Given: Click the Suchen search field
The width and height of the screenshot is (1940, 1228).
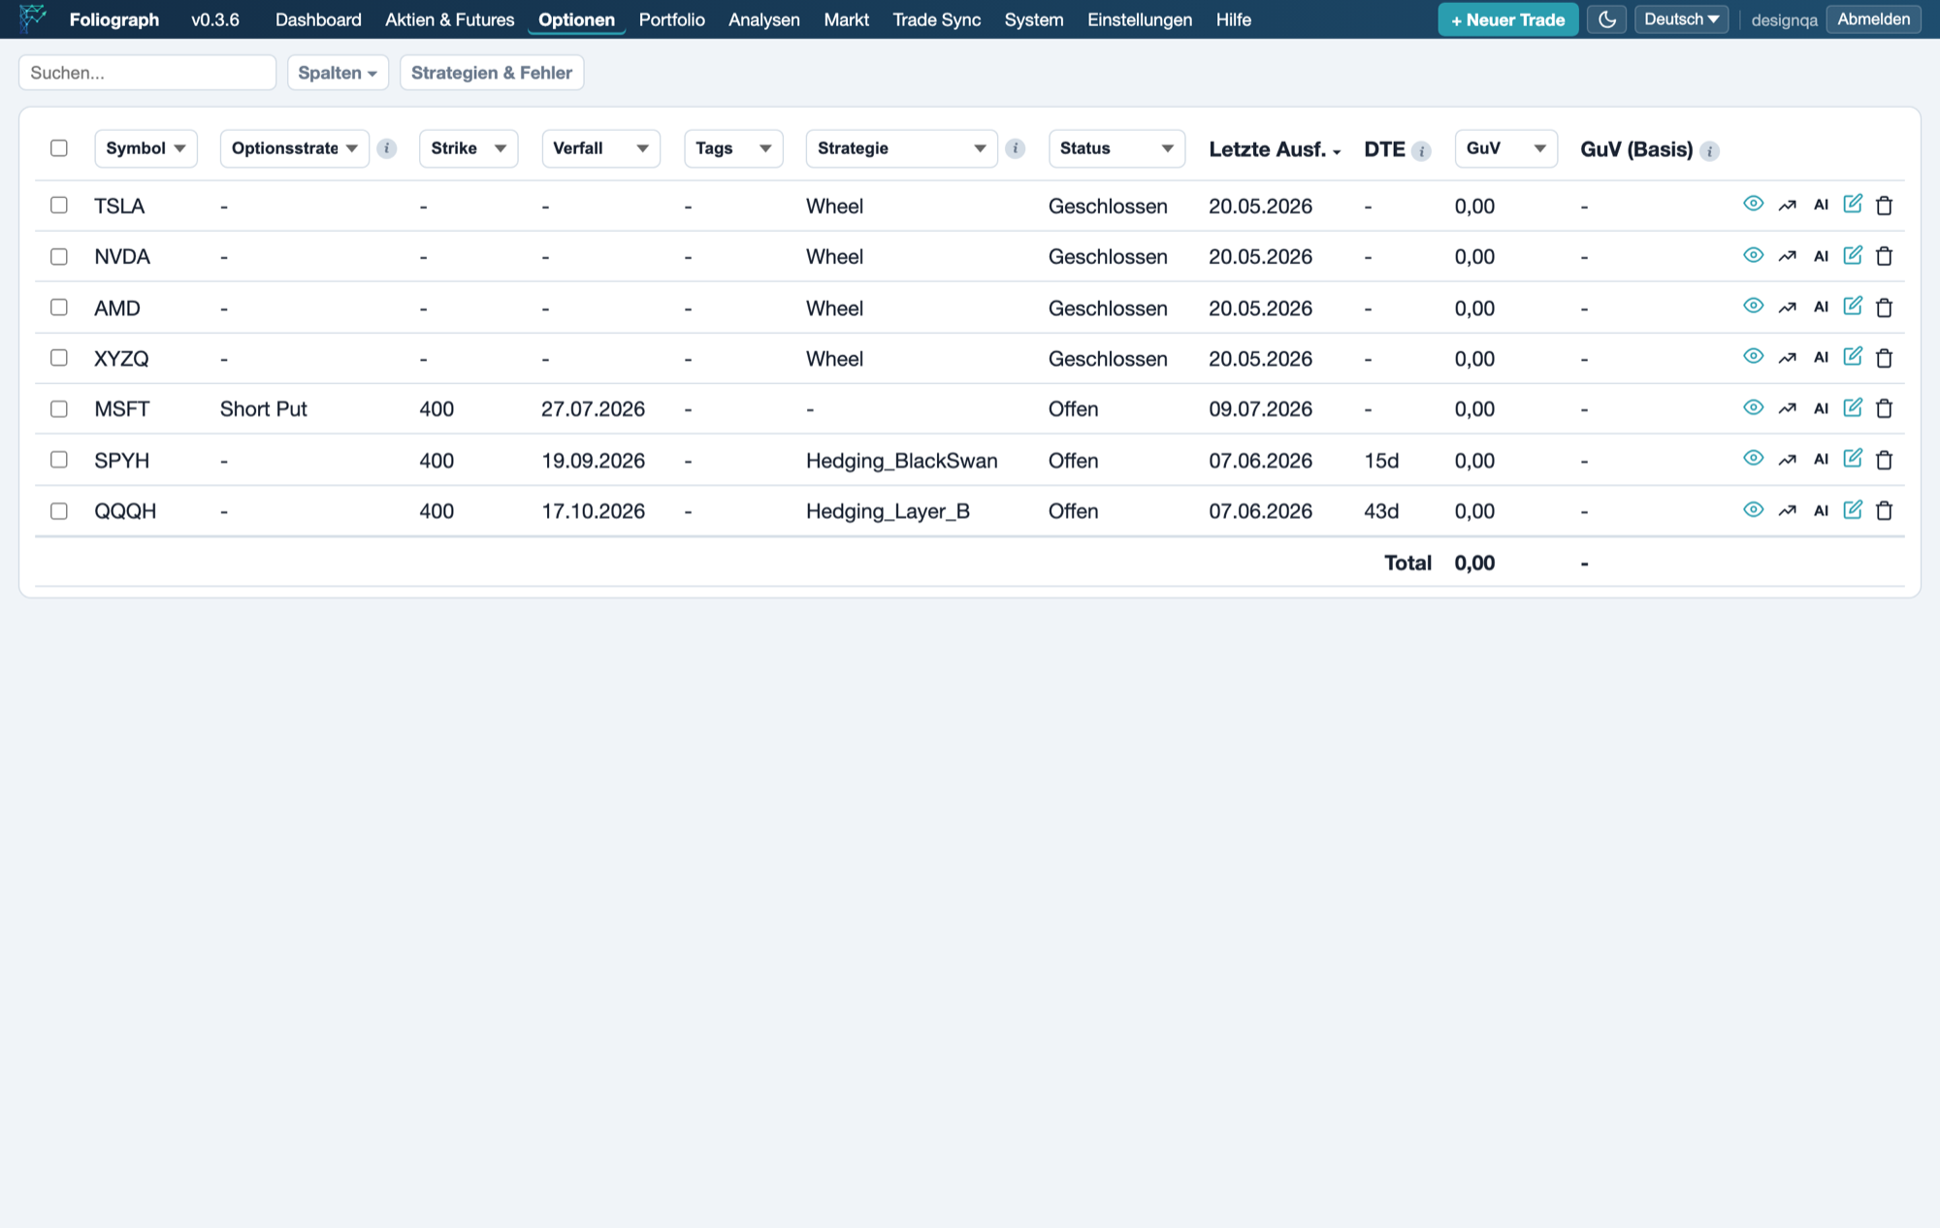Looking at the screenshot, I should 147,73.
